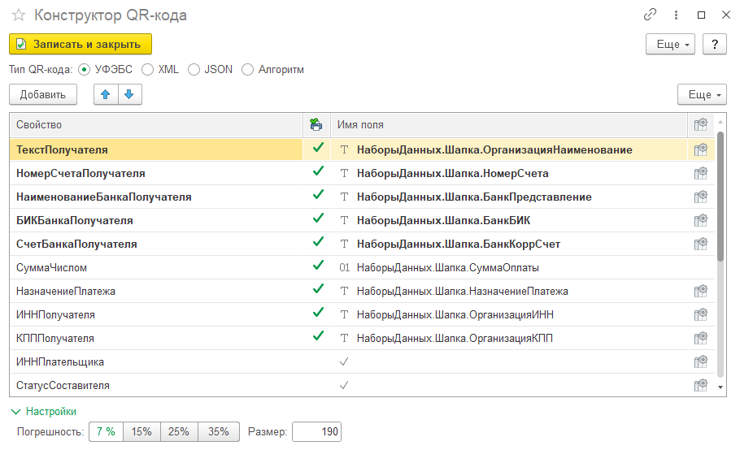740x450 pixels.
Task: Open the three-dot window menu
Action: [676, 15]
